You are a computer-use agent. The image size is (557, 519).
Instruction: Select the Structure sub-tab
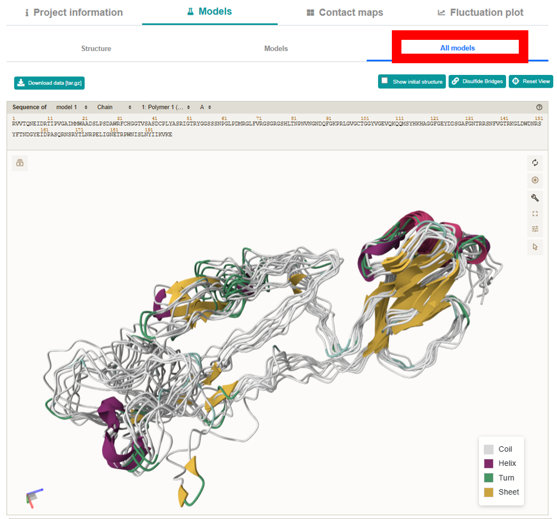(96, 49)
